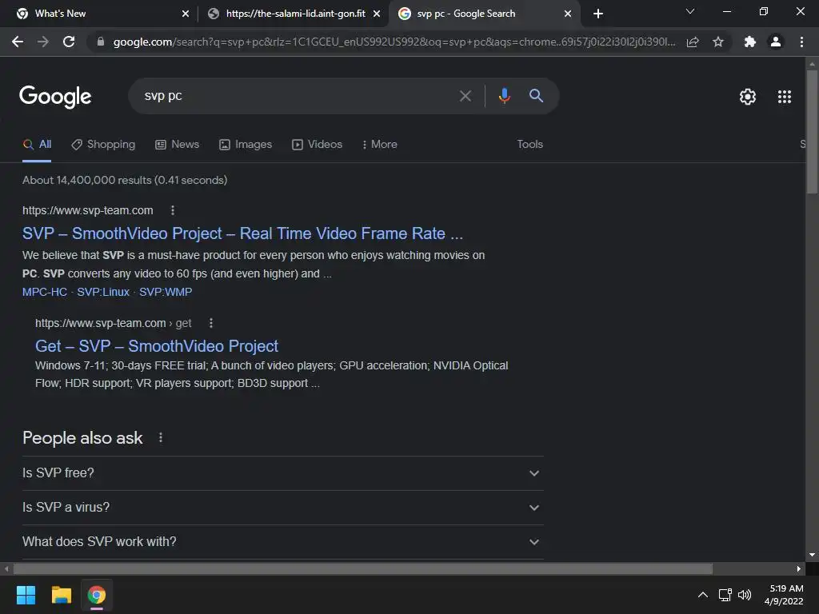Open the Google apps grid
This screenshot has width=819, height=614.
[x=785, y=97]
